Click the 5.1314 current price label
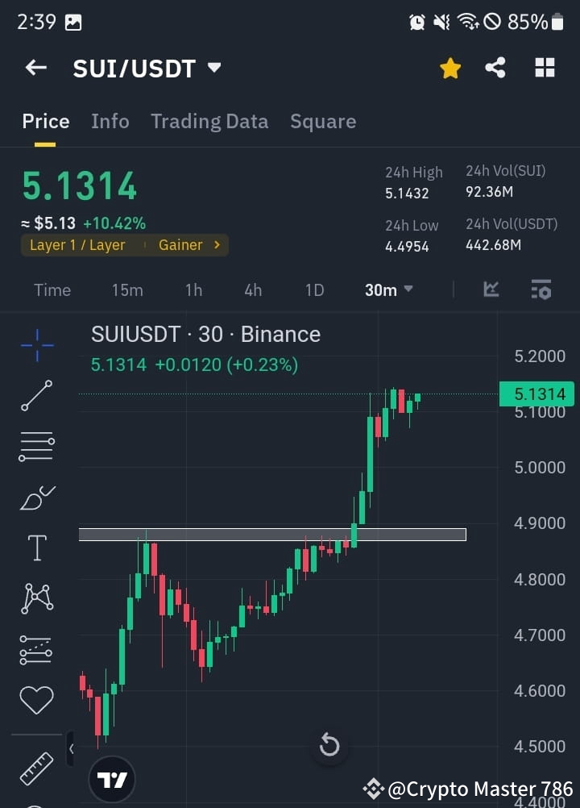The image size is (580, 808). [536, 394]
